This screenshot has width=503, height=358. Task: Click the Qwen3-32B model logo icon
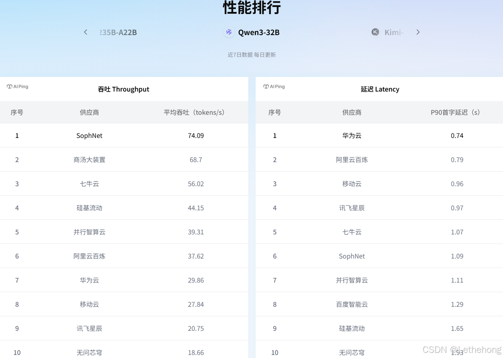229,32
